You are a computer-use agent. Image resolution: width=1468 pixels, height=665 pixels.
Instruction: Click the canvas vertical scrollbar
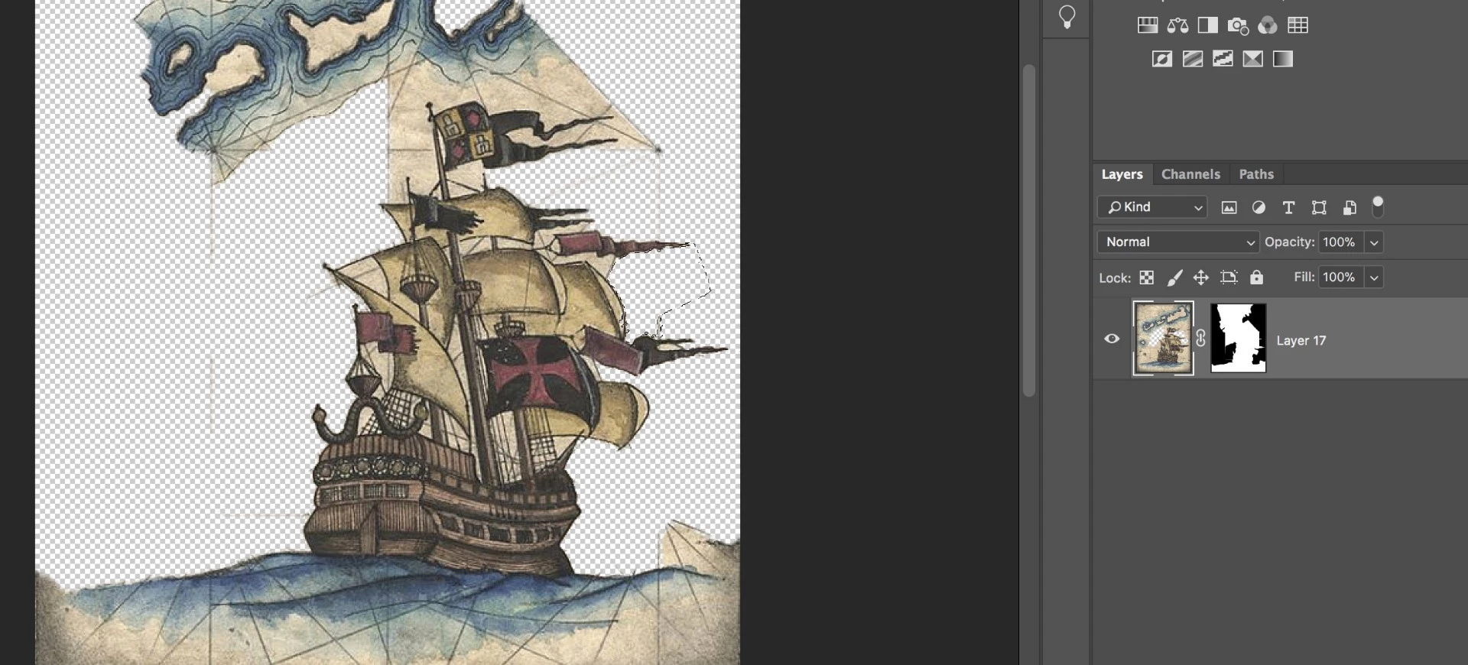[1029, 229]
